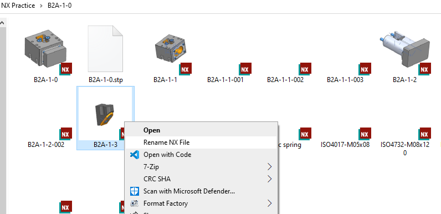Choose Open with Code menu entry

[201, 155]
